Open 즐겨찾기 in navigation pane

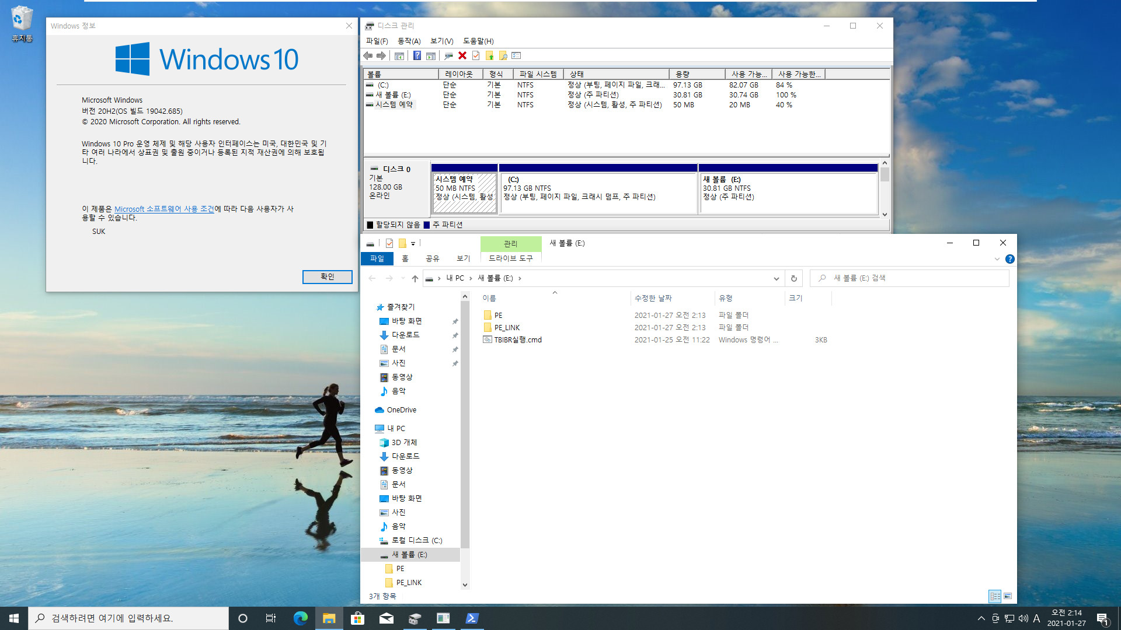[401, 307]
